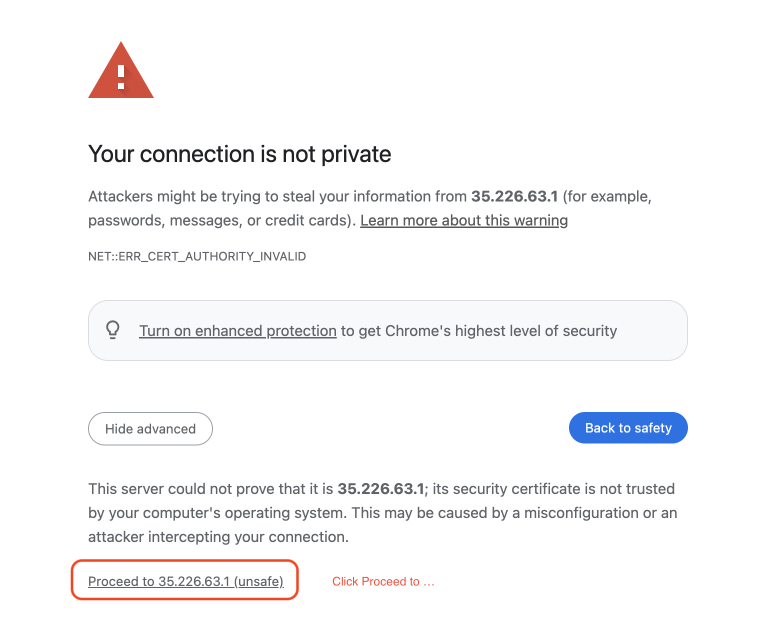Click the bold 35.226.63.1 in the Attackers sentence
The width and height of the screenshot is (779, 632).
pyautogui.click(x=514, y=196)
